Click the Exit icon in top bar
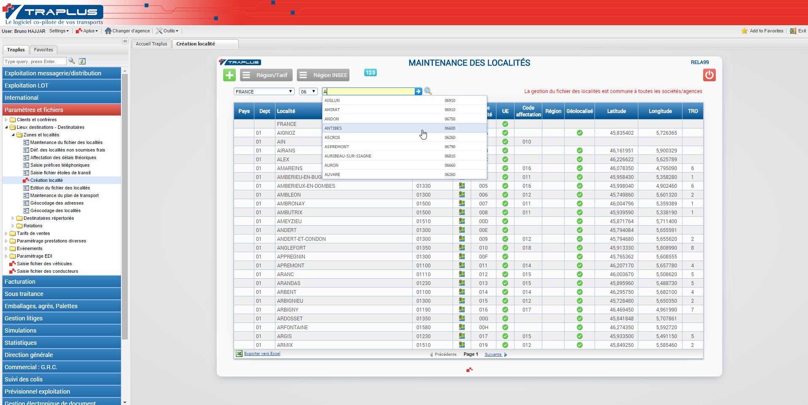Viewport: 808px width, 405px height. click(793, 31)
